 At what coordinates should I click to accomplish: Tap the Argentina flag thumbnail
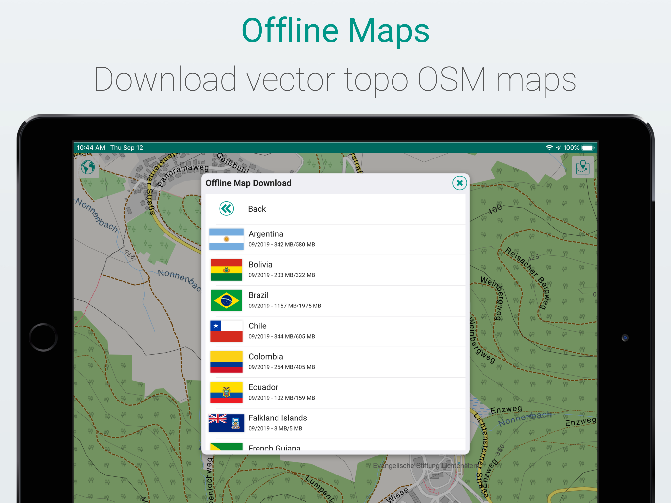pos(226,239)
